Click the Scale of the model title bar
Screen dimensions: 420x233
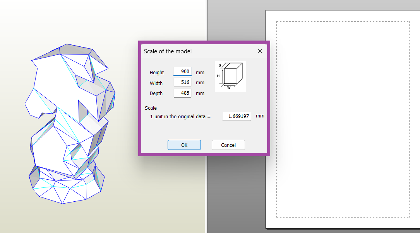click(x=194, y=51)
